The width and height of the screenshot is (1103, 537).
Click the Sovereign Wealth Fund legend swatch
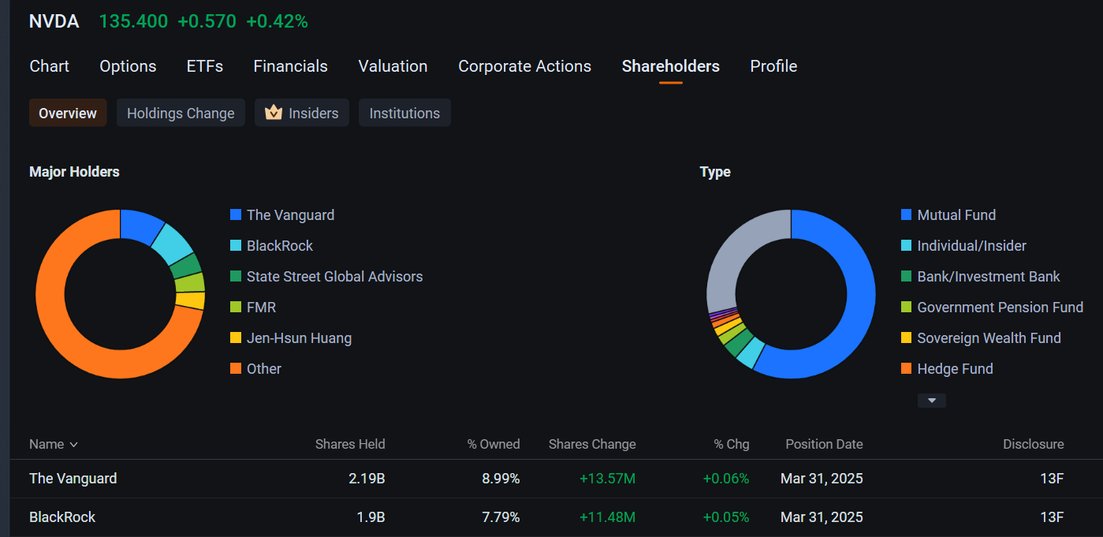point(906,337)
